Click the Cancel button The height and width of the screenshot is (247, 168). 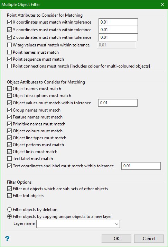[x=149, y=239]
